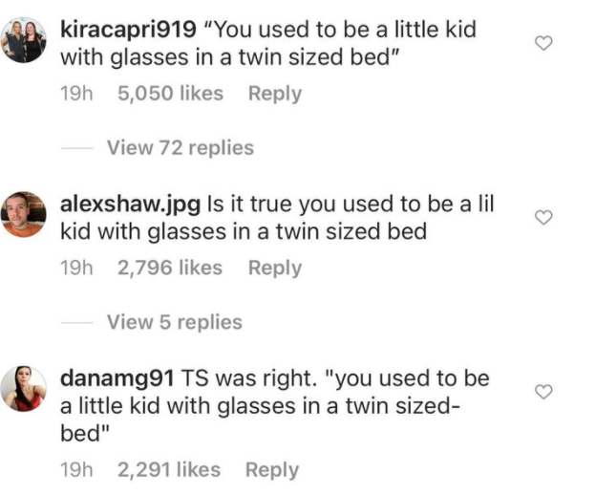Reply to kiracapri919's comment
The width and height of the screenshot is (595, 495).
274,94
